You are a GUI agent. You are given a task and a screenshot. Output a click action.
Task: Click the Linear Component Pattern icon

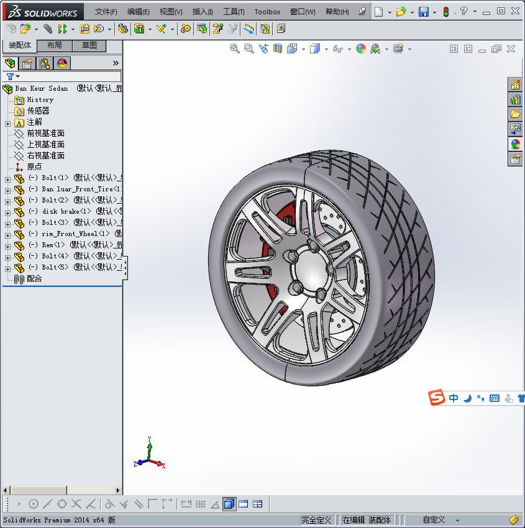coord(62,29)
